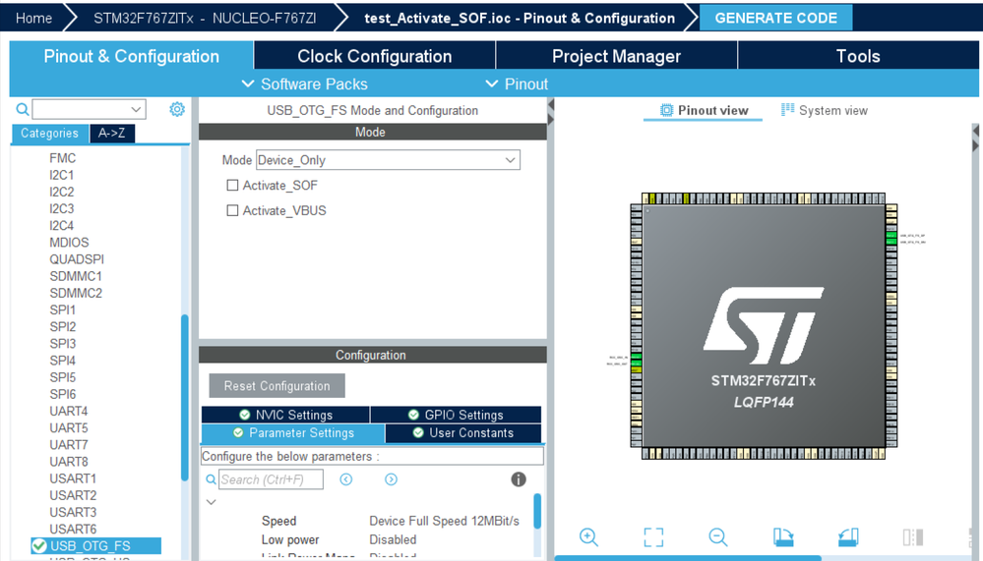Select USART3 in the peripheral list
The width and height of the screenshot is (983, 561).
click(74, 512)
